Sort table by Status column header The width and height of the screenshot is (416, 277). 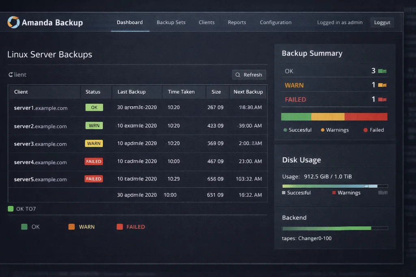93,92
